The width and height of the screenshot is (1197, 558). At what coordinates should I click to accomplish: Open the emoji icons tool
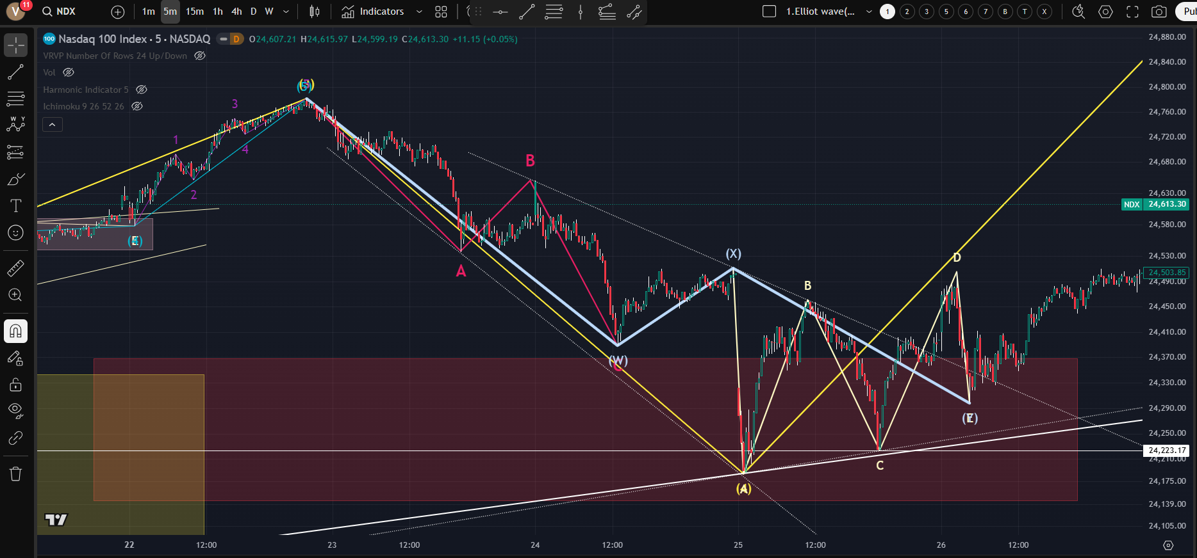pos(15,233)
